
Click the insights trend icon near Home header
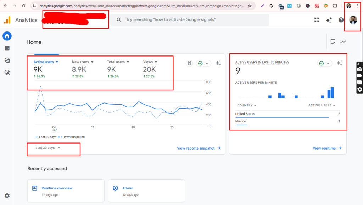pos(343,41)
